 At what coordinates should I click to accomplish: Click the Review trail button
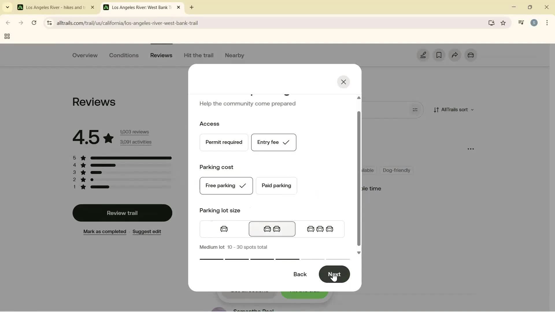point(122,213)
